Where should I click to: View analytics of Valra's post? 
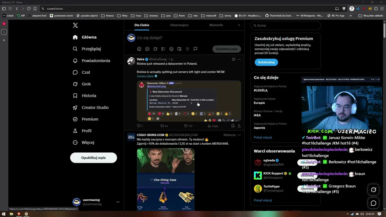213,126
